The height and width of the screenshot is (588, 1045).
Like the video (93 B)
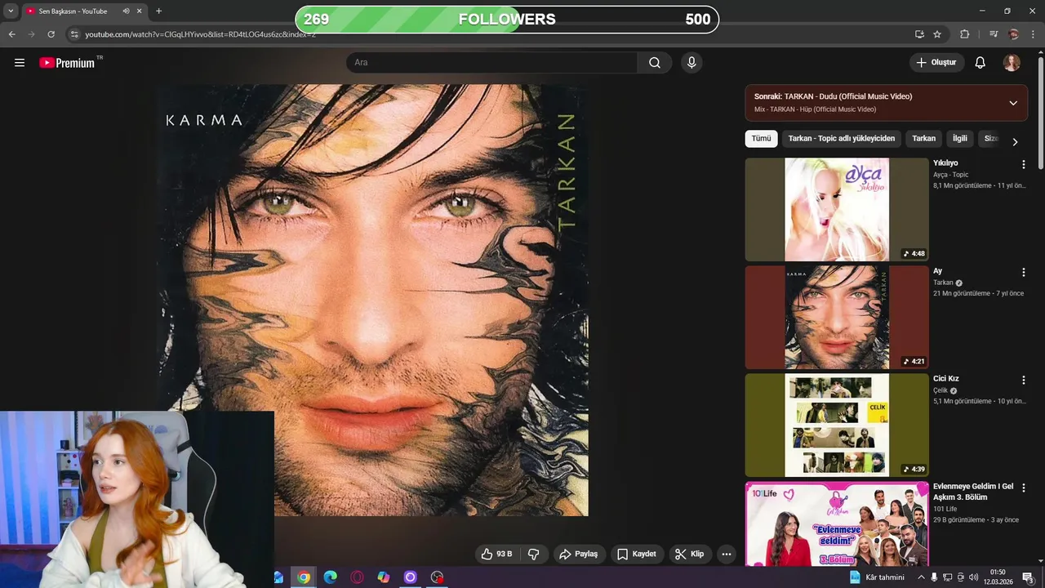pos(496,554)
